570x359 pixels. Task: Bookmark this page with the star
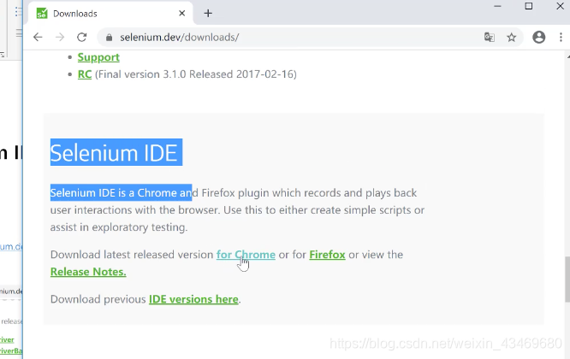(512, 37)
